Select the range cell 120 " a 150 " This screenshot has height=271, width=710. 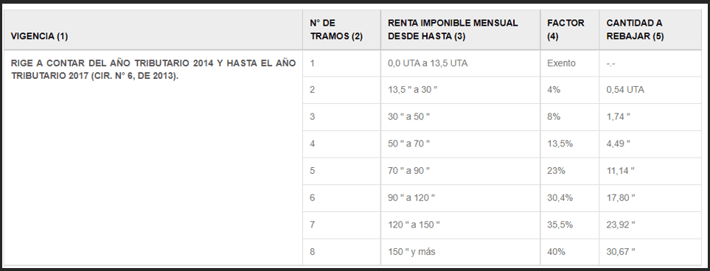pyautogui.click(x=460, y=225)
